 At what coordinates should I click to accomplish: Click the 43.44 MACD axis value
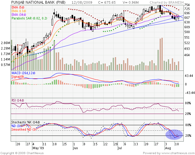point(189,76)
